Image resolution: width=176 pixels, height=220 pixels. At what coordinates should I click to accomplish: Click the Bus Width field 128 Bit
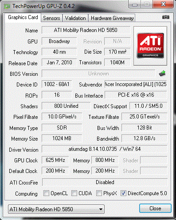(144, 128)
